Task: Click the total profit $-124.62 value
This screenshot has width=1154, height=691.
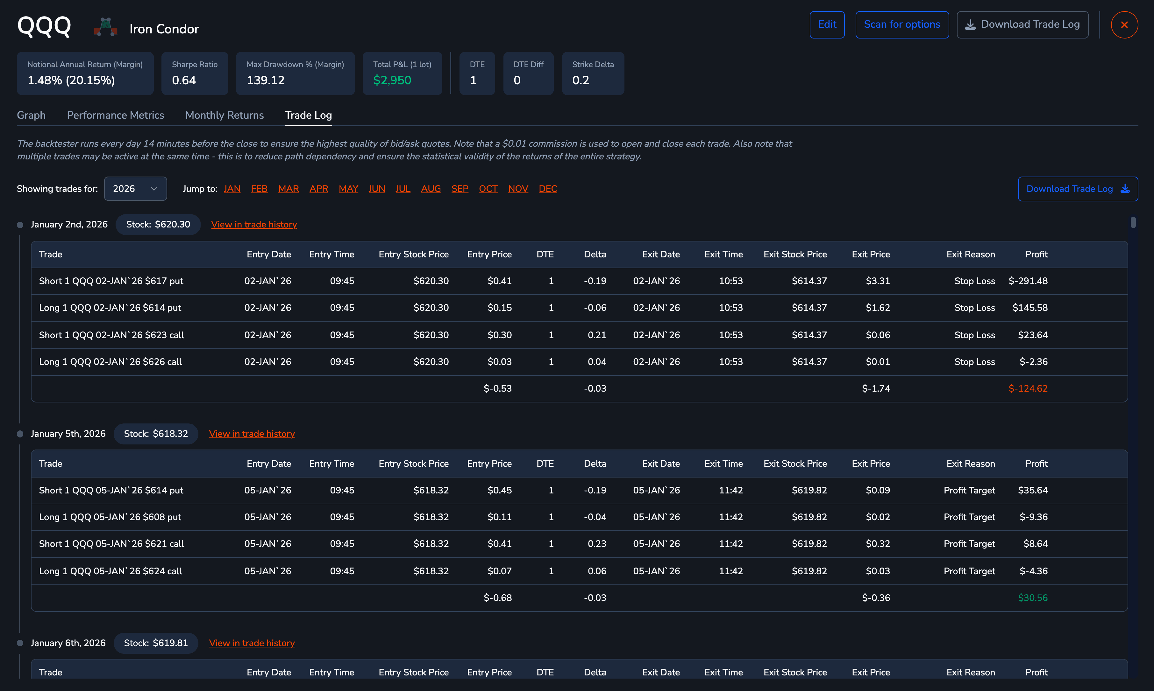Action: point(1028,388)
